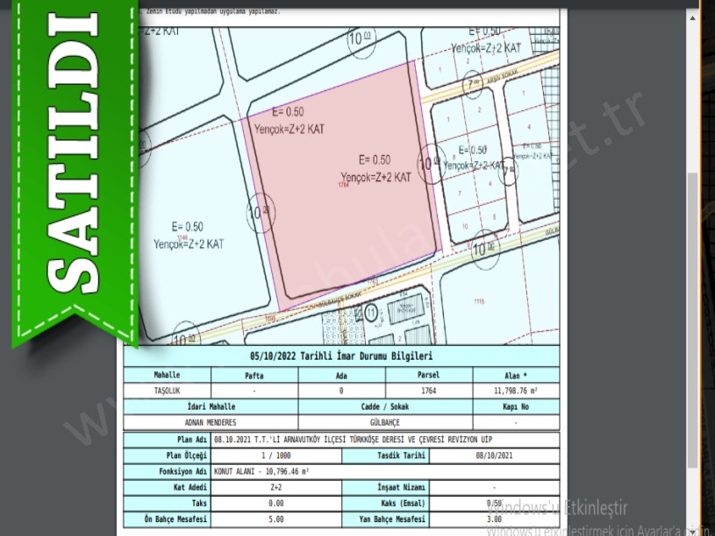Click the scrollbar up arrow
The height and width of the screenshot is (536, 715).
point(694,16)
